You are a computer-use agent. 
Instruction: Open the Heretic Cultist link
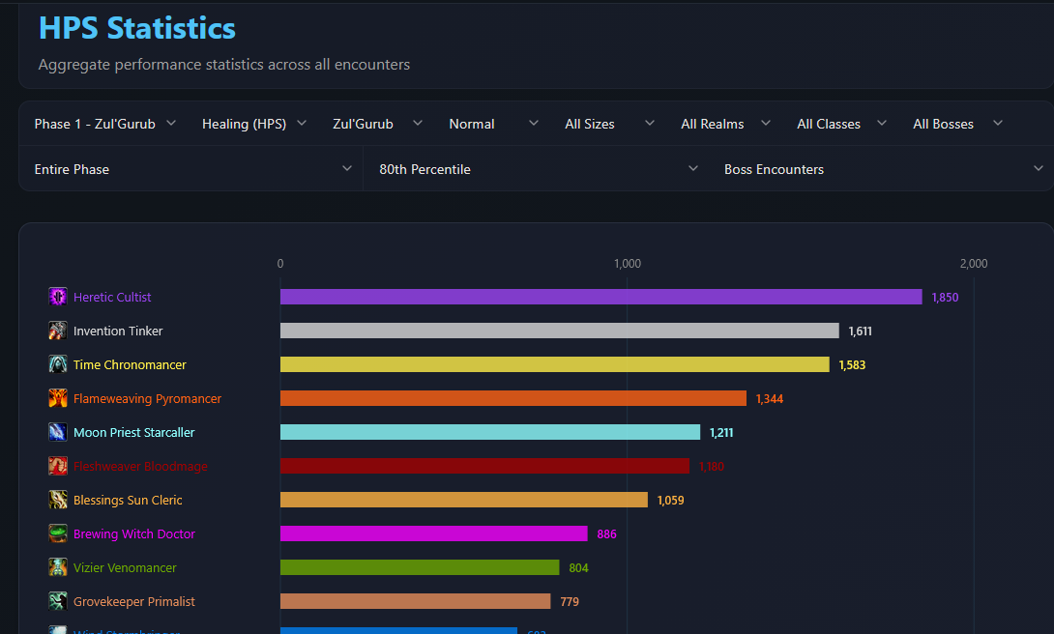tap(112, 297)
